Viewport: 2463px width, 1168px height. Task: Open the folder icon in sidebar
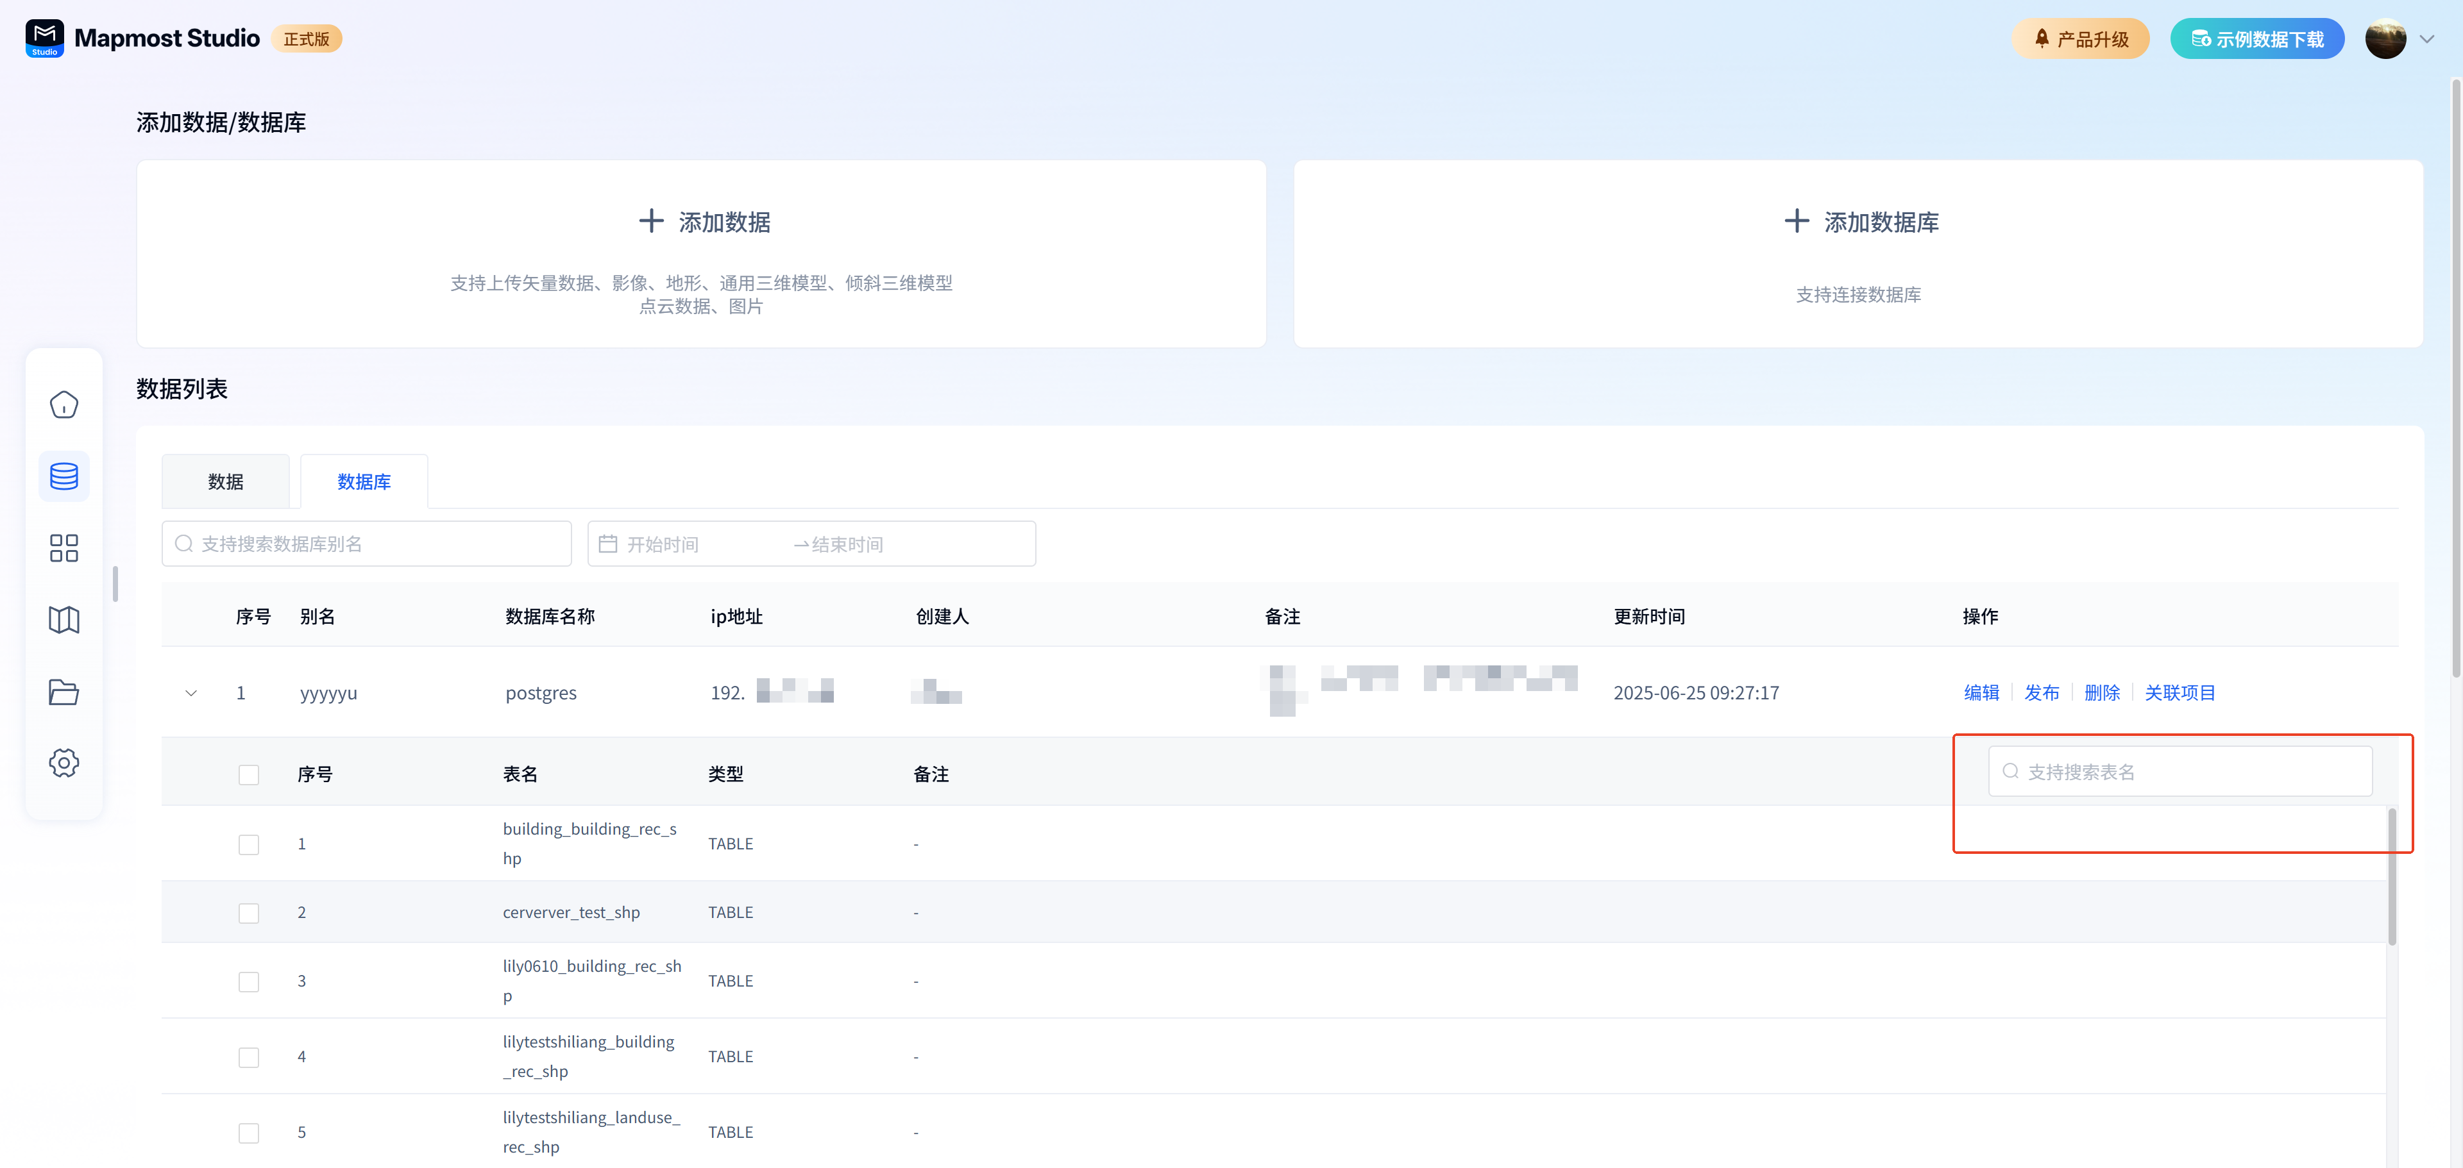click(63, 691)
